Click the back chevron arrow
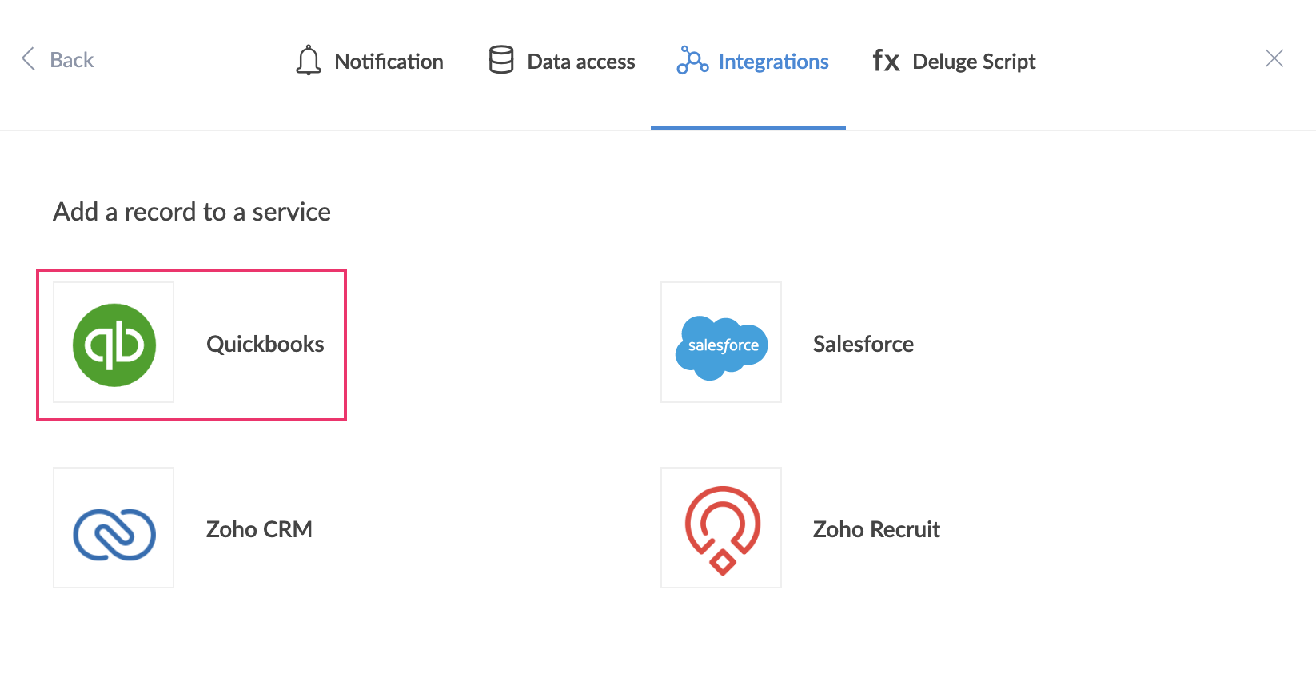Screen dimensions: 1316x686 click(28, 58)
